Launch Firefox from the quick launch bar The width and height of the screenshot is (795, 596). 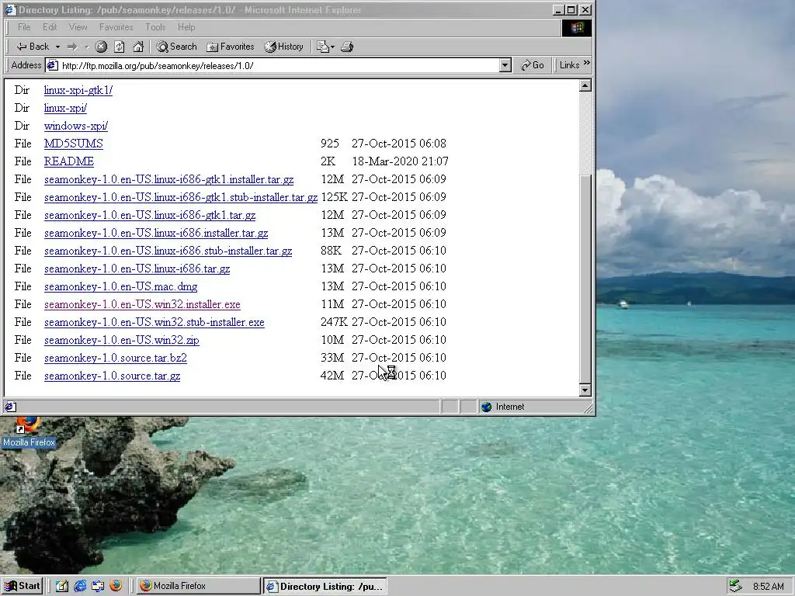pyautogui.click(x=116, y=586)
